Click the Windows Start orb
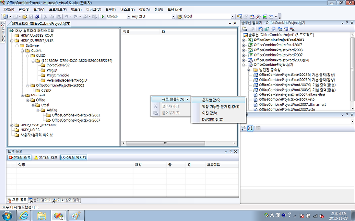 [7, 216]
